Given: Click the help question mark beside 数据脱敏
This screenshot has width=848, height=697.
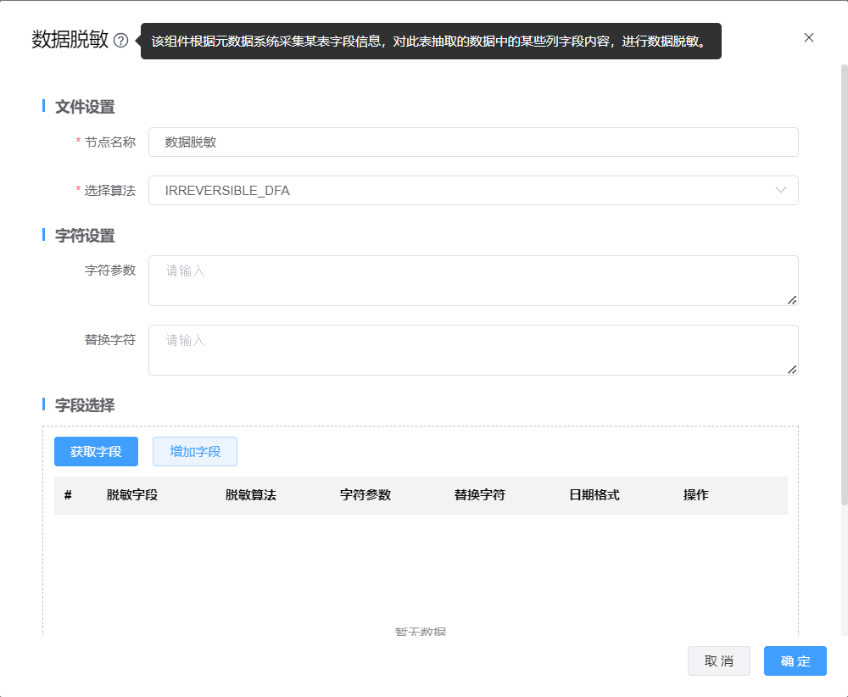Looking at the screenshot, I should coord(120,41).
